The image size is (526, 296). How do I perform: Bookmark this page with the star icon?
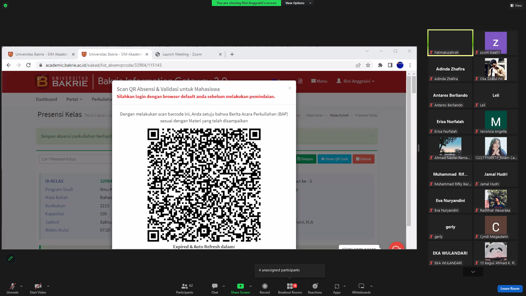click(368, 65)
